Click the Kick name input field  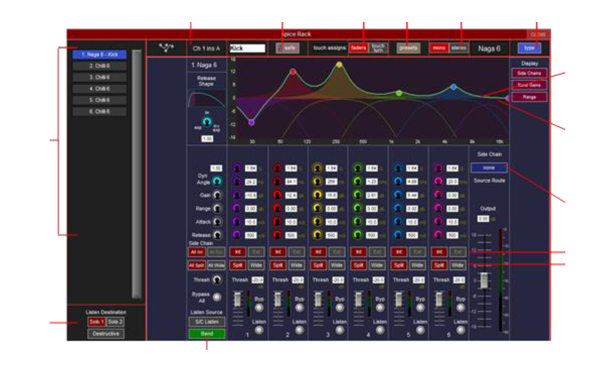click(x=248, y=48)
